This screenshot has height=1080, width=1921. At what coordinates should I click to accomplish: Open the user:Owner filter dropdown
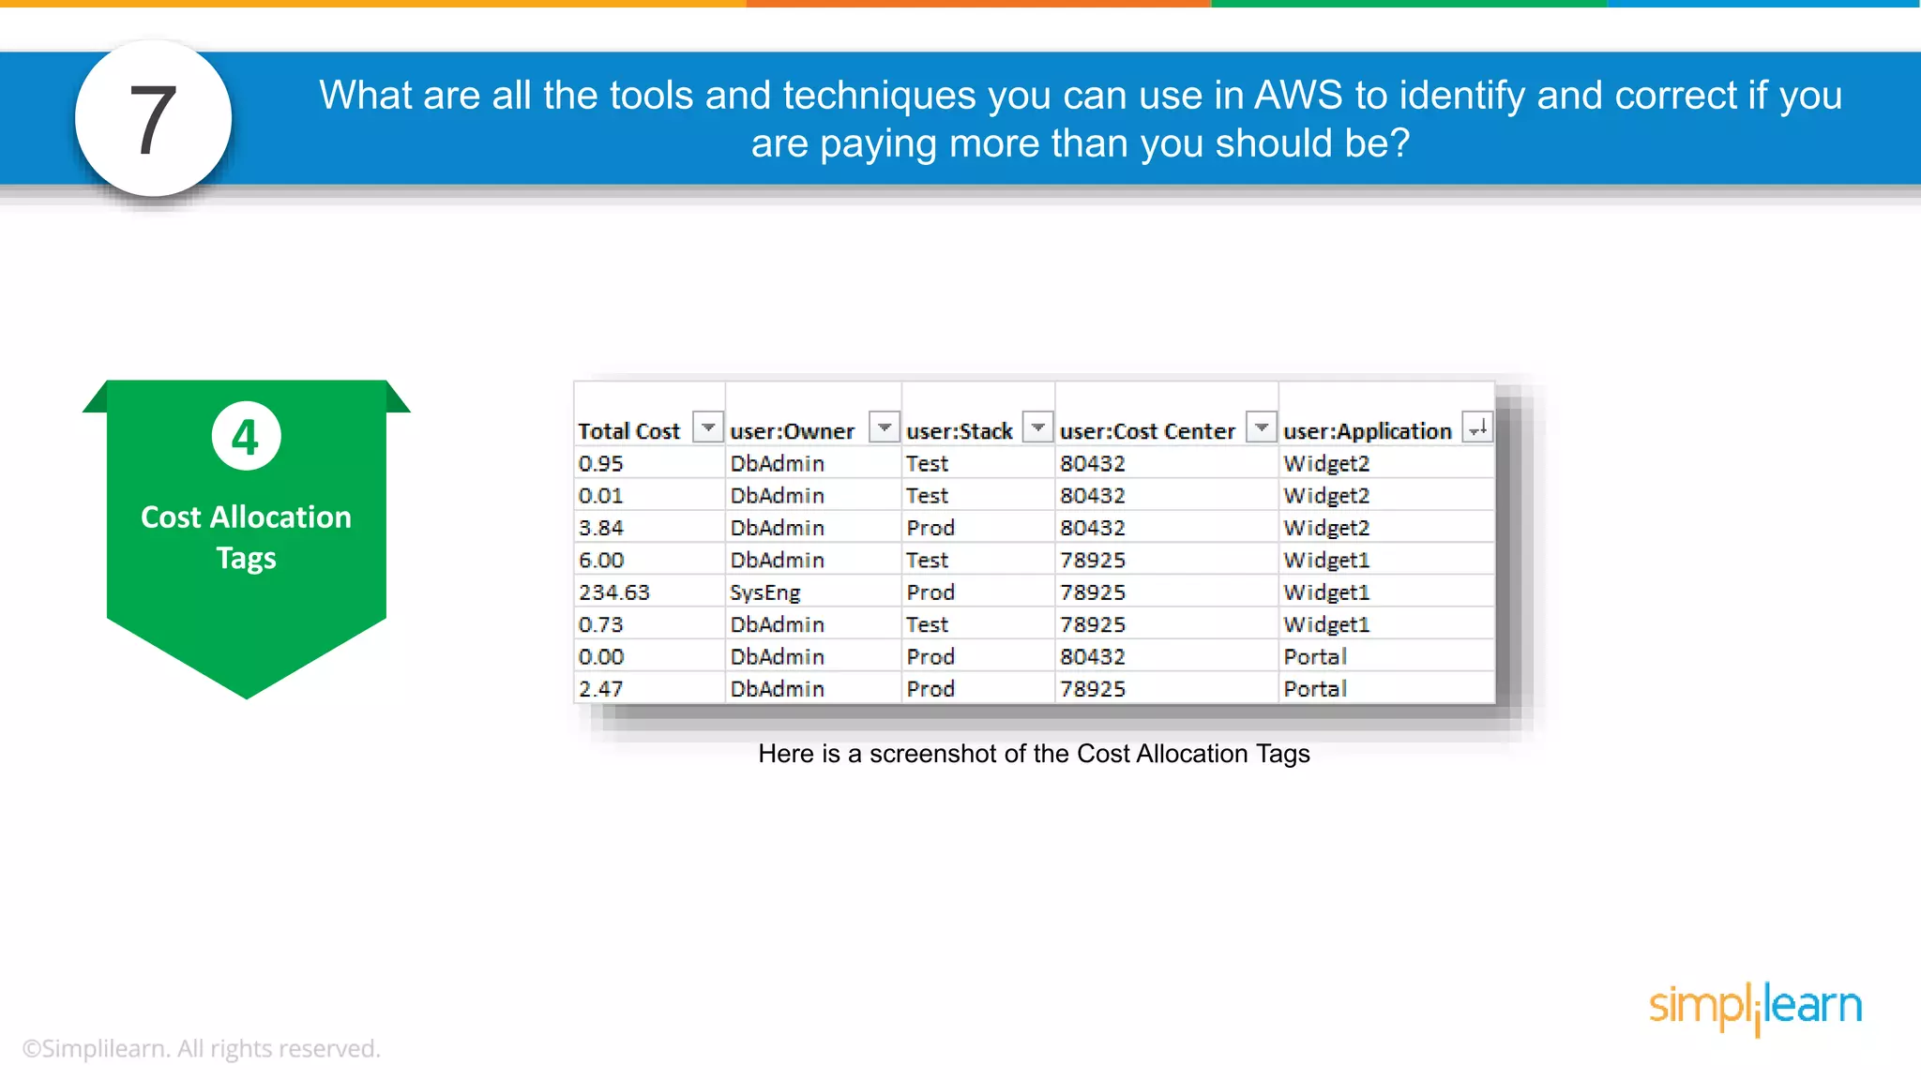coord(884,427)
